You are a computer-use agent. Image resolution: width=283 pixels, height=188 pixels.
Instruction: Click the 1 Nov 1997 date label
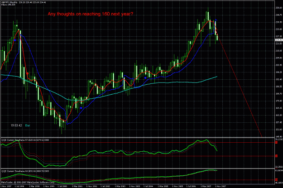click(x=6, y=186)
